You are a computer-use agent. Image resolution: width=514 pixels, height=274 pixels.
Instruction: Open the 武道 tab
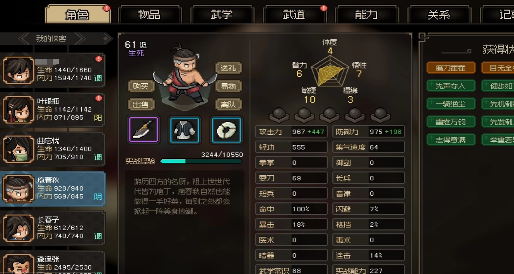tap(294, 15)
